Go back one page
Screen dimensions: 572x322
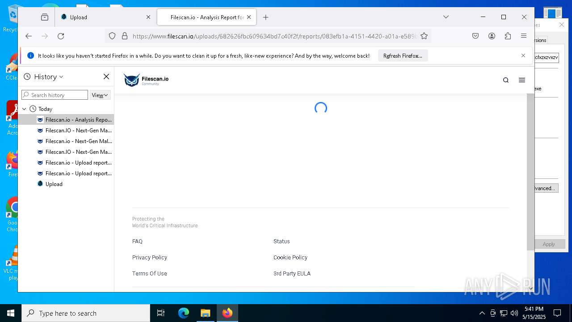(29, 36)
